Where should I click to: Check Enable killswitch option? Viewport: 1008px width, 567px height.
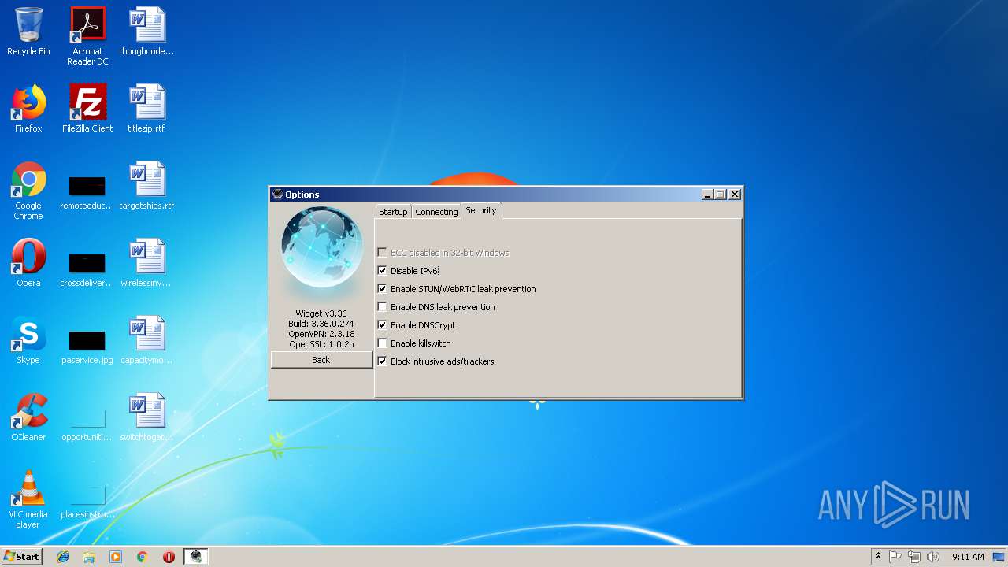coord(382,343)
